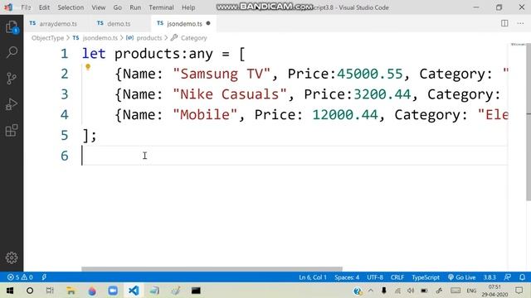Open the terminal app on the taskbar

click(196, 291)
